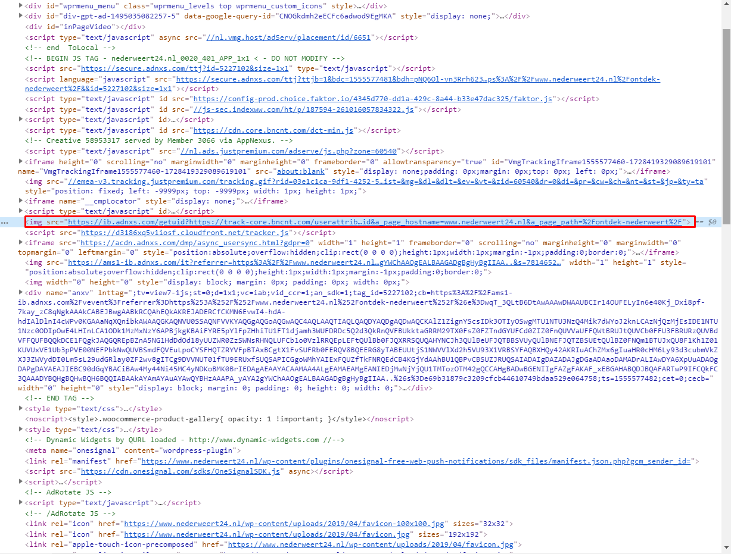Screen dimensions: 731x554
Task: Click the three-dot actions icon beside selected img
Action: pos(5,222)
